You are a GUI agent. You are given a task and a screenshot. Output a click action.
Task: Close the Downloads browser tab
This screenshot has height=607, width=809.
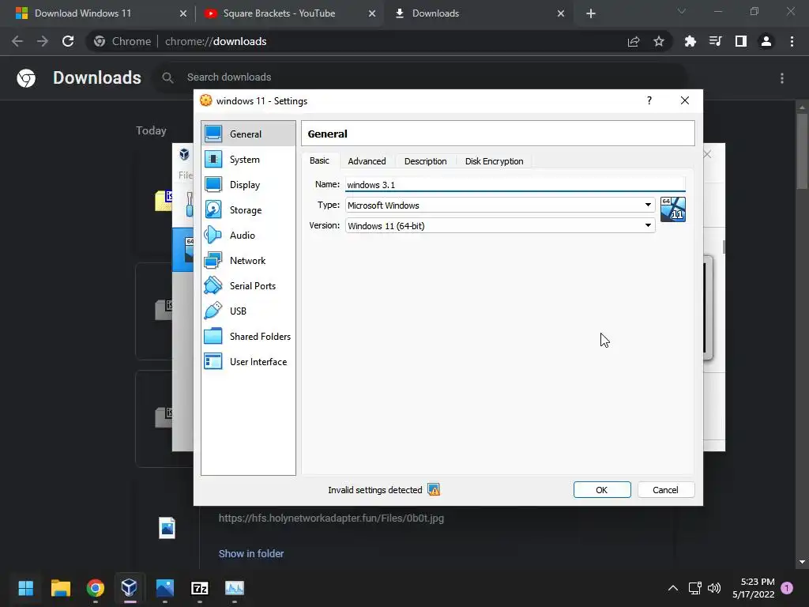tap(561, 13)
